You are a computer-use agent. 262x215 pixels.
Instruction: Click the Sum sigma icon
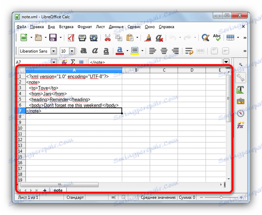[73, 62]
